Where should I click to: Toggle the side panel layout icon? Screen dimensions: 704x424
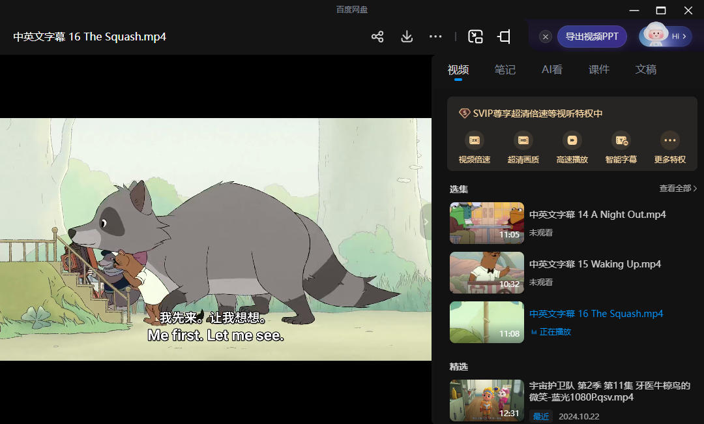pos(504,37)
